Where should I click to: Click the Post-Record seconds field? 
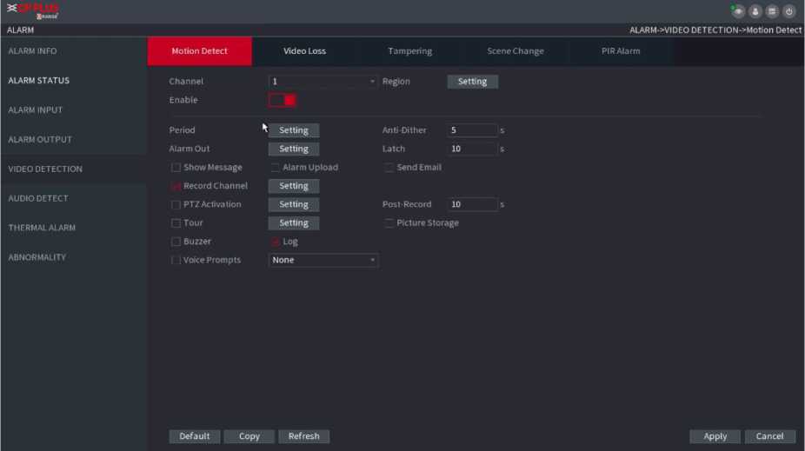tap(472, 205)
